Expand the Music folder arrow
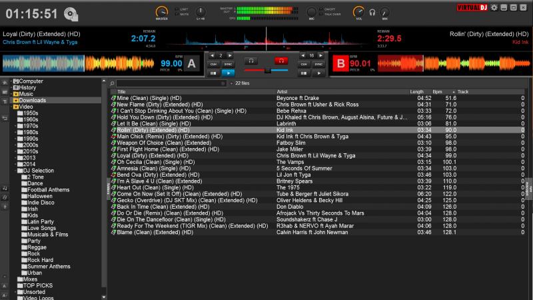Viewport: 533px width, 300px height. [11, 94]
